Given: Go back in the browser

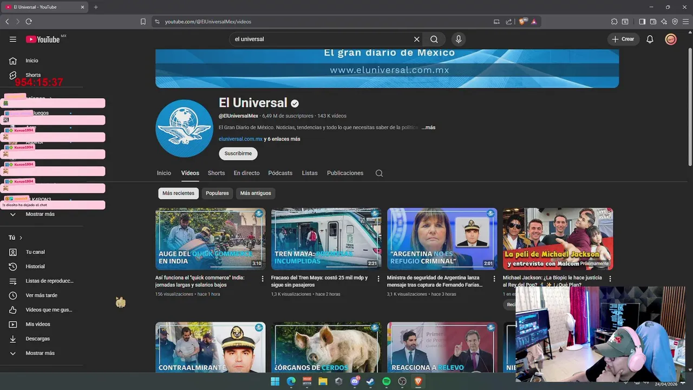Looking at the screenshot, I should [7, 22].
